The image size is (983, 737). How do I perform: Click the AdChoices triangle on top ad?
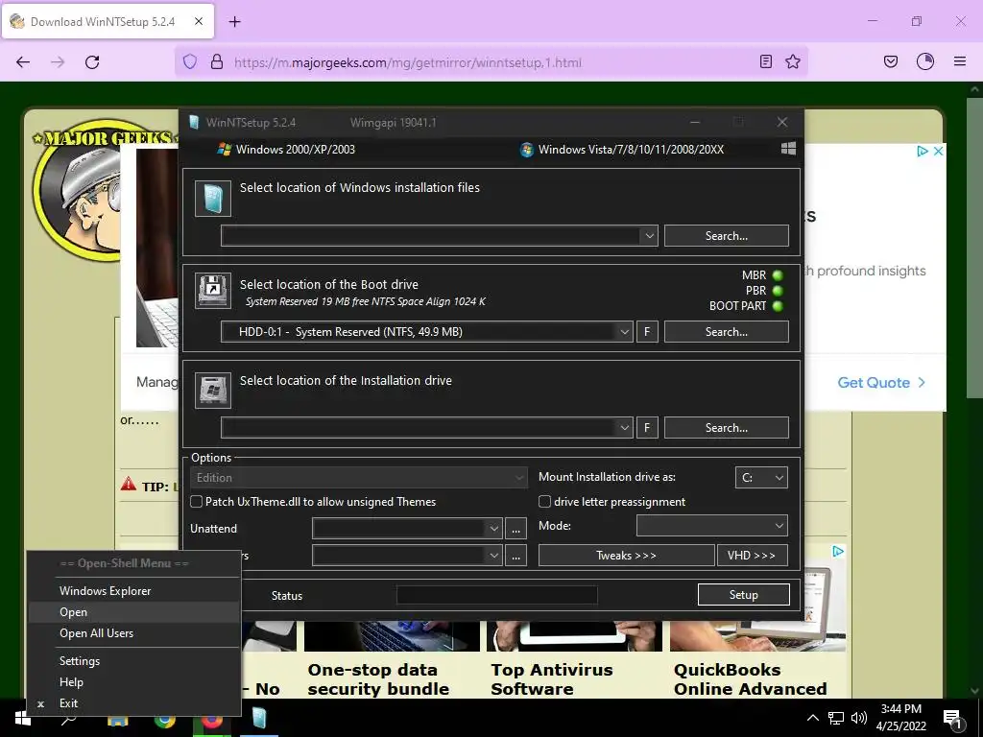click(923, 151)
